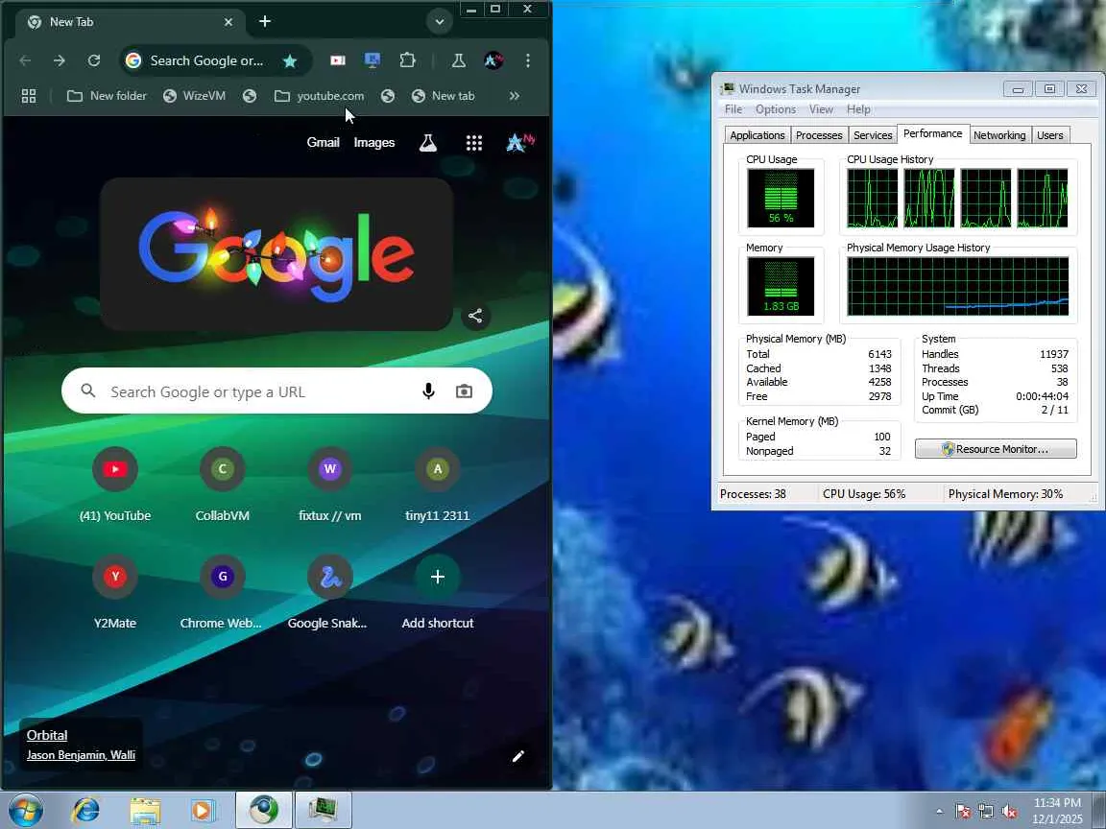Open the apps grid in bookmarks bar

[x=29, y=96]
